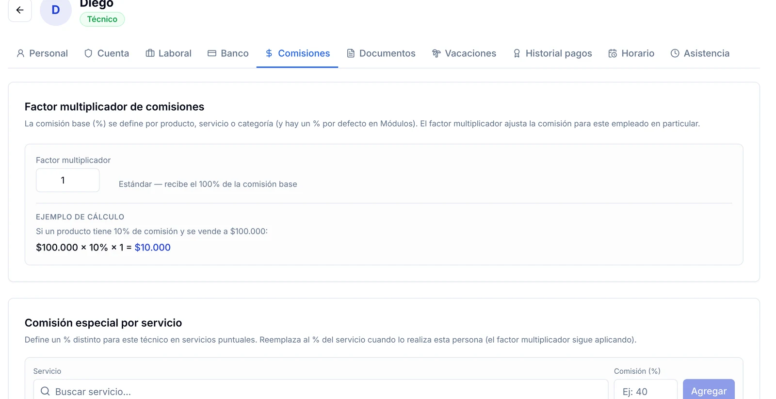Image resolution: width=776 pixels, height=399 pixels.
Task: Open the Documentos tab
Action: (381, 53)
